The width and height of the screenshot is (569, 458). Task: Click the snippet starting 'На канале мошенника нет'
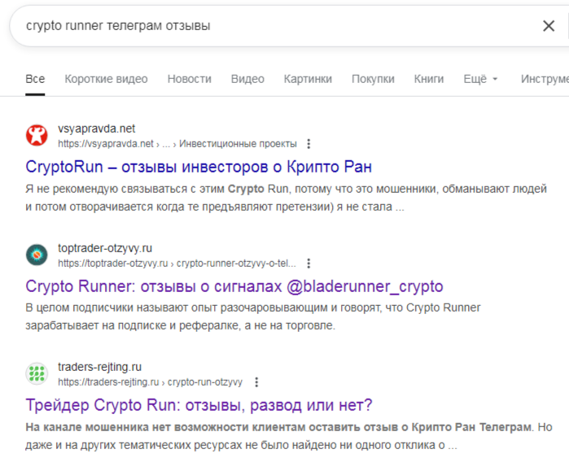pos(289,436)
